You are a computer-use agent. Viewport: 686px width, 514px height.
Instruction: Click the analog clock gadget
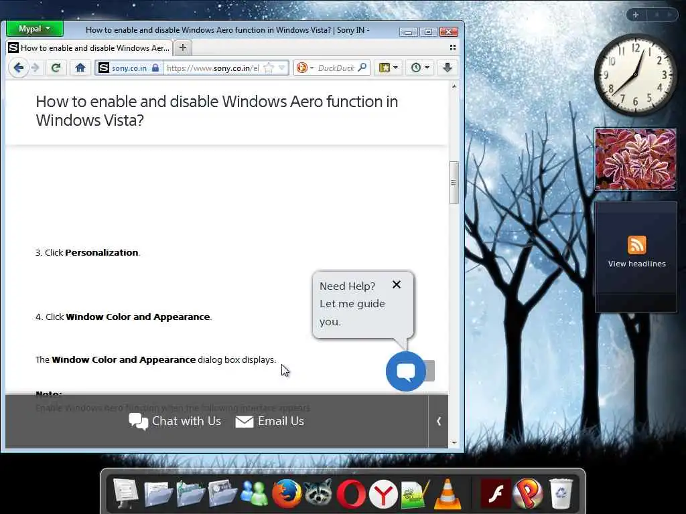635,75
